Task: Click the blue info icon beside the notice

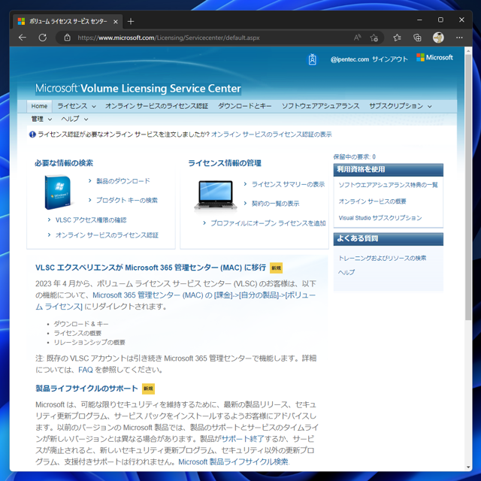Action: [x=32, y=135]
